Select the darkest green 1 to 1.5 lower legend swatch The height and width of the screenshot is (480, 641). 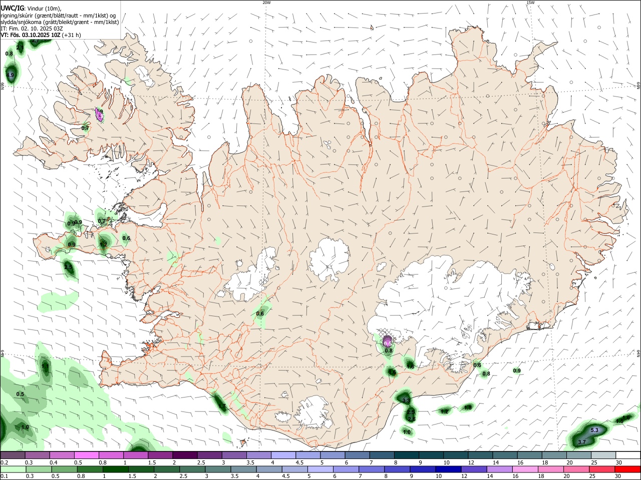(115, 469)
